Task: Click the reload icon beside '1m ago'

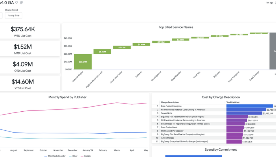Action: [x=275, y=3]
